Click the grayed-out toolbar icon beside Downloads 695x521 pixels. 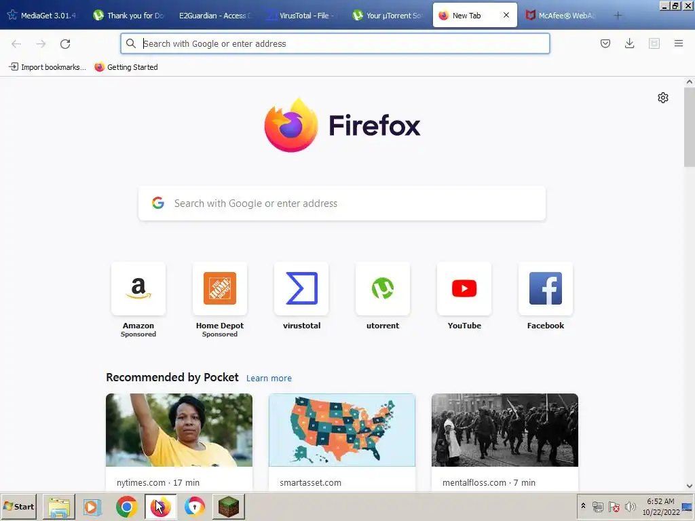654,43
